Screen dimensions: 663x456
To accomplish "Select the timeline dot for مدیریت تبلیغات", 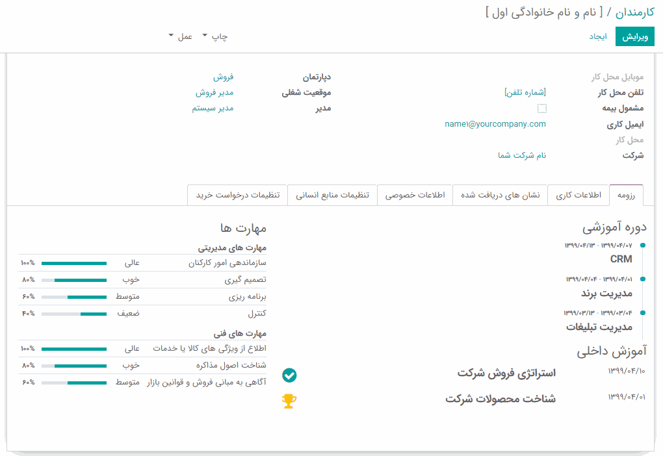I will (x=643, y=312).
